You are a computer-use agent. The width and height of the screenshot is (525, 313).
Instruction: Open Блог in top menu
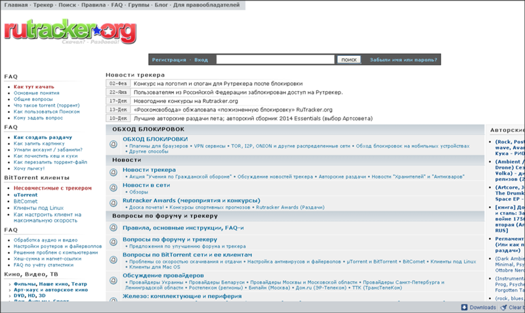[x=161, y=5]
